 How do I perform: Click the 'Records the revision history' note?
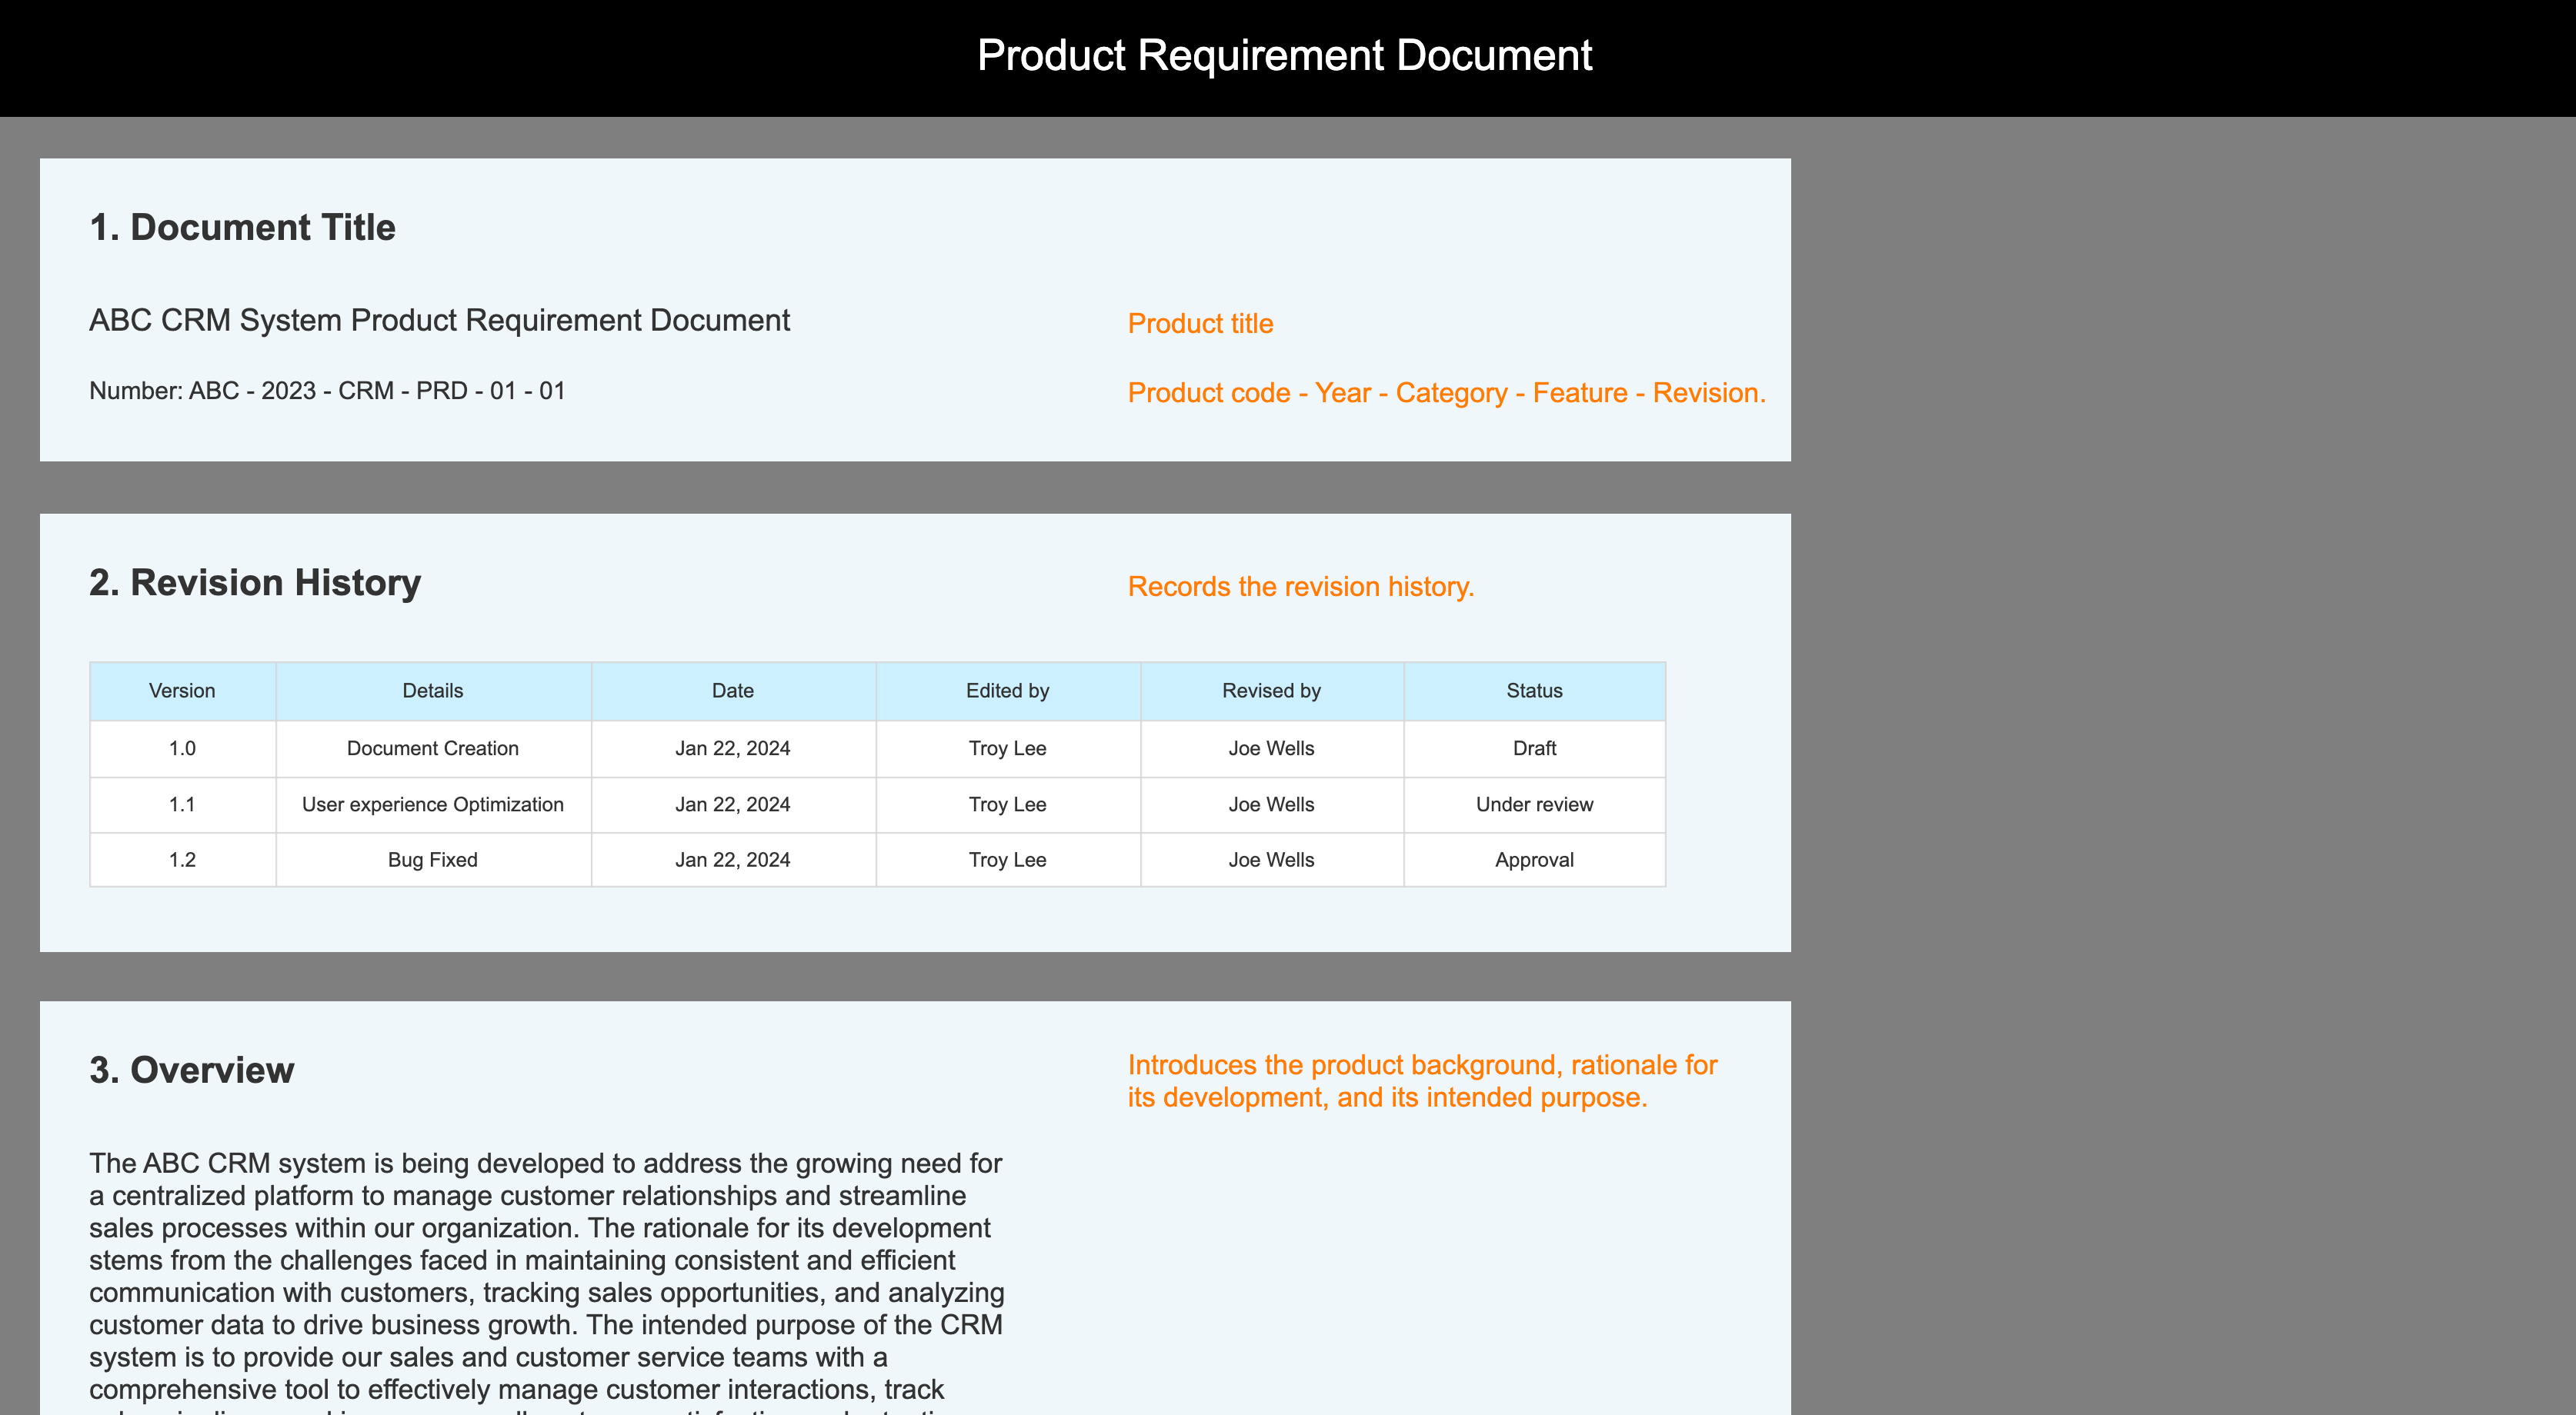[1300, 587]
